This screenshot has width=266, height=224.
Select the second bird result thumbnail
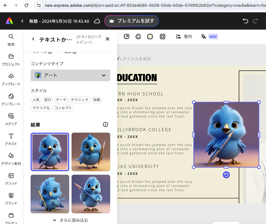pyautogui.click(x=91, y=152)
